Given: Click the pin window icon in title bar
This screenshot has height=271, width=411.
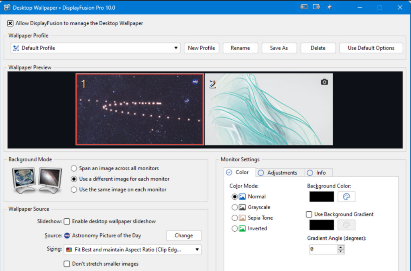Looking at the screenshot, I should (x=329, y=7).
